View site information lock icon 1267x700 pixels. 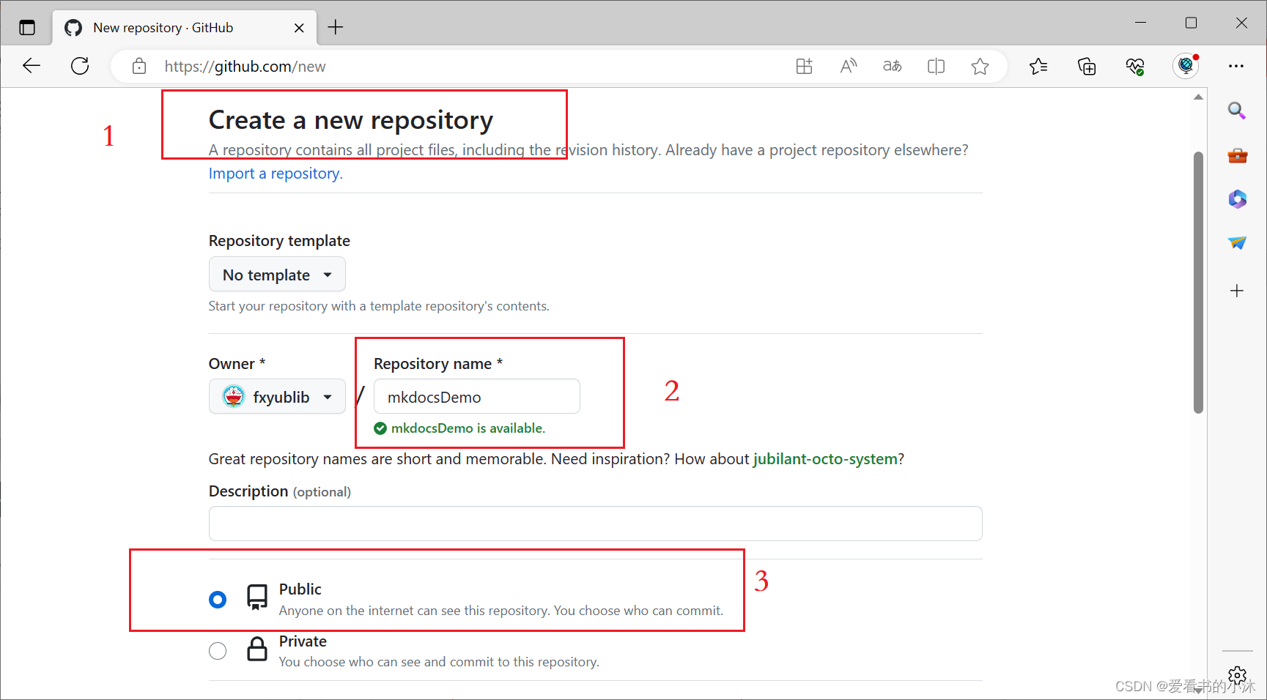[x=139, y=67]
